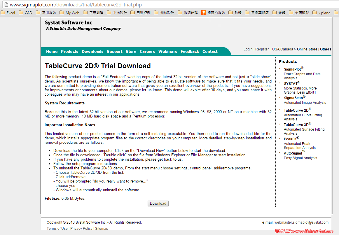Open the 字典翻譯 bookmark folder

click(x=93, y=13)
